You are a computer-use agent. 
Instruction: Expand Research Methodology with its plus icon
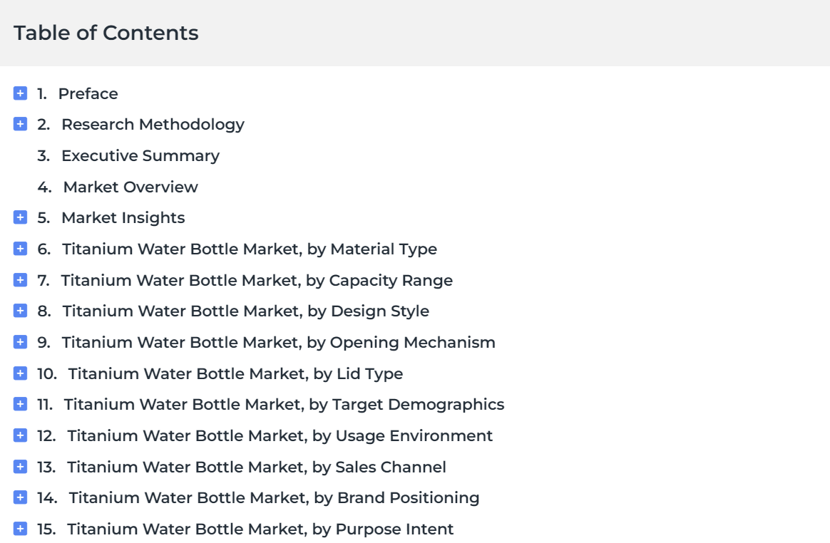tap(20, 125)
